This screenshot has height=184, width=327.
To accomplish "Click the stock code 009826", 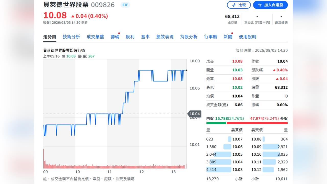I will [103, 5].
